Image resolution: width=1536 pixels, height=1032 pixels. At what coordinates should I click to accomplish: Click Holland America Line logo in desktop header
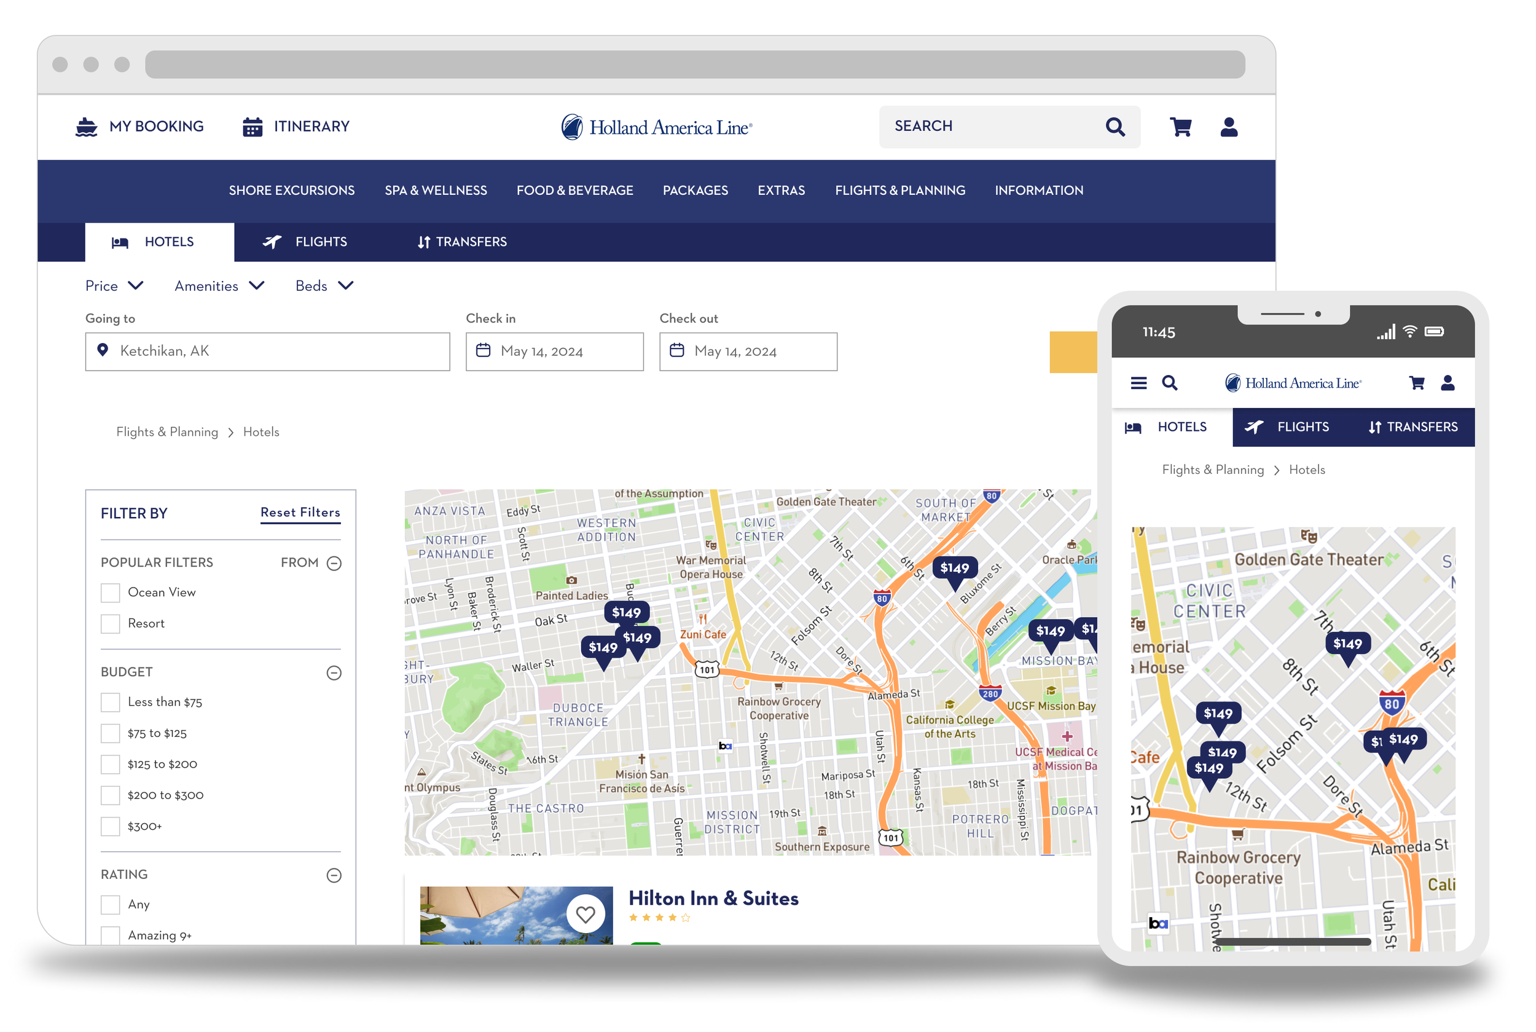[657, 127]
